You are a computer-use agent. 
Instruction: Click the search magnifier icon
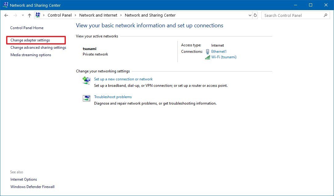click(x=326, y=15)
